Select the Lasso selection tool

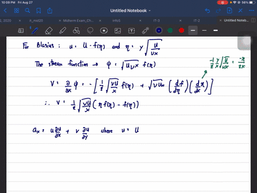click(90, 31)
